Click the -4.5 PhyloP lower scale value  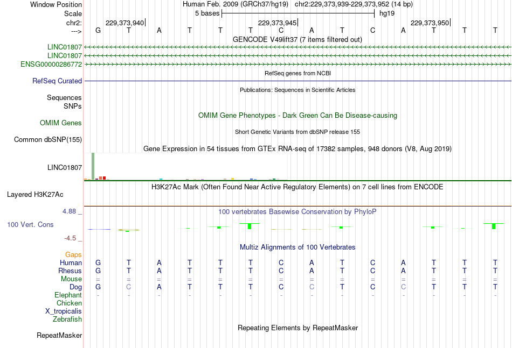pos(70,238)
